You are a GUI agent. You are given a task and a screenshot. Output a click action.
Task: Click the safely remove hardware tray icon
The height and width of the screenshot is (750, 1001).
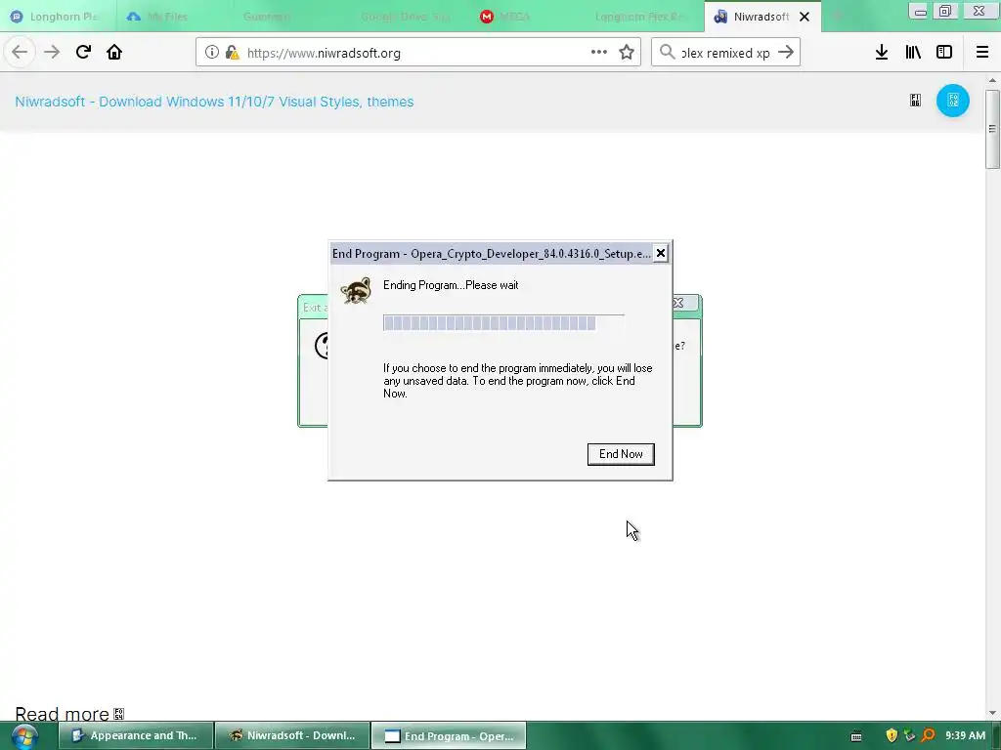point(909,736)
